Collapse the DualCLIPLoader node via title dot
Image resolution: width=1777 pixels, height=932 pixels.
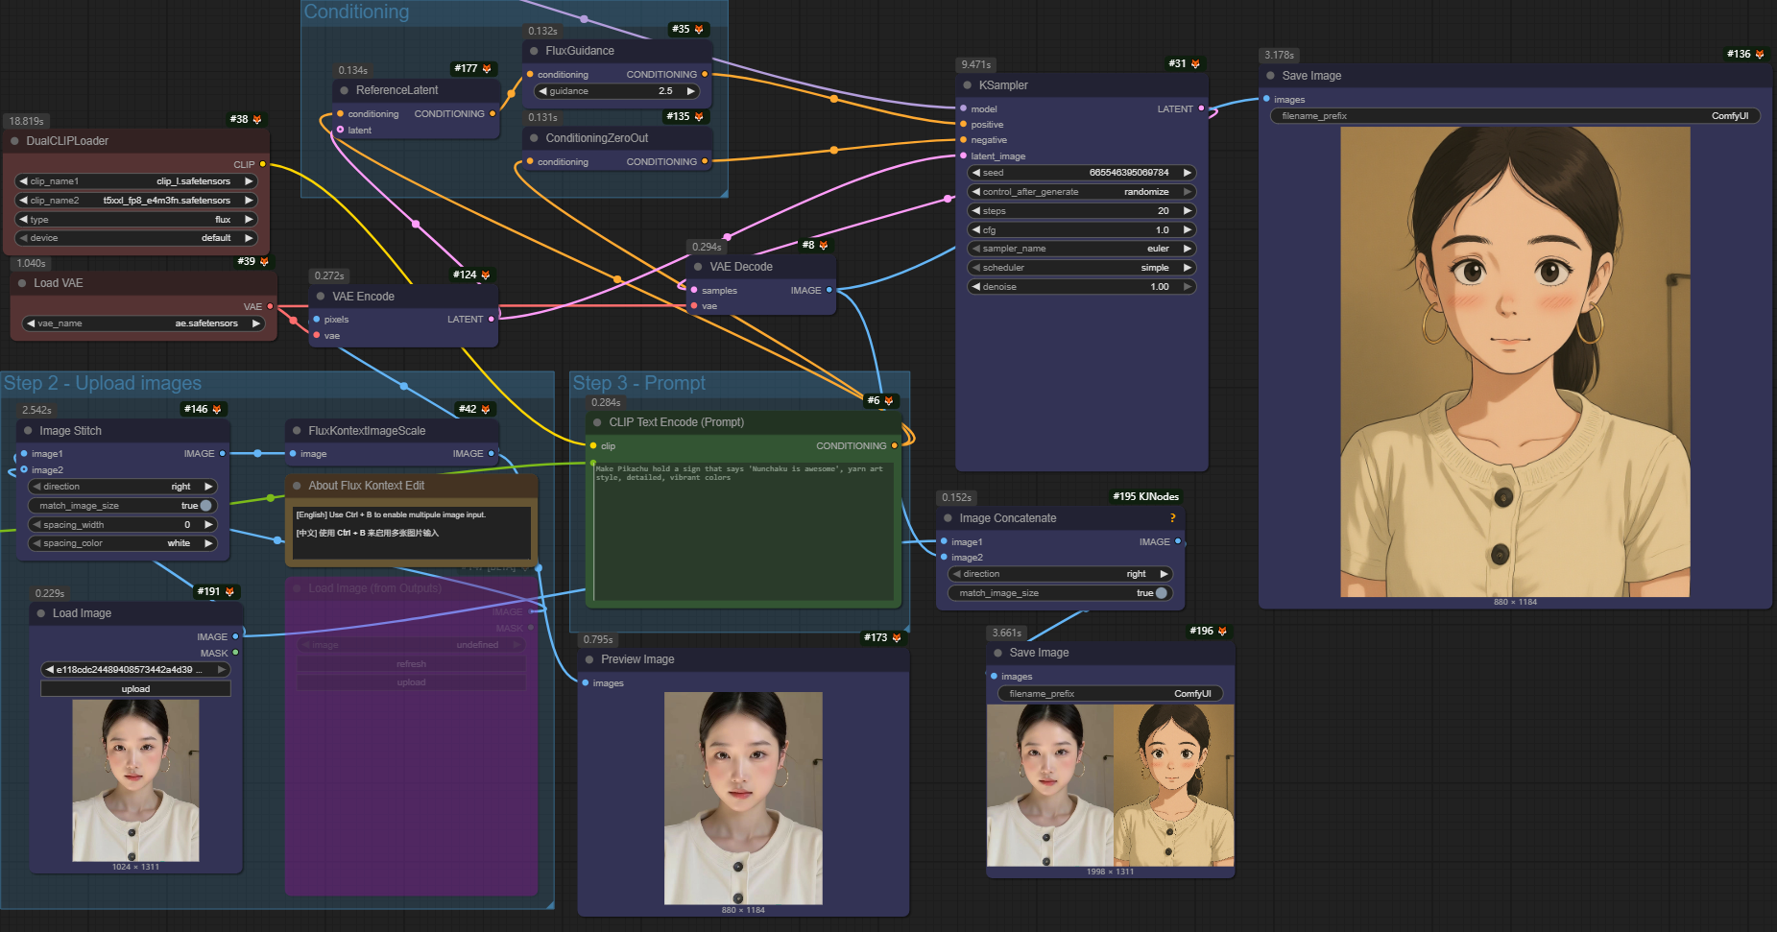point(14,141)
